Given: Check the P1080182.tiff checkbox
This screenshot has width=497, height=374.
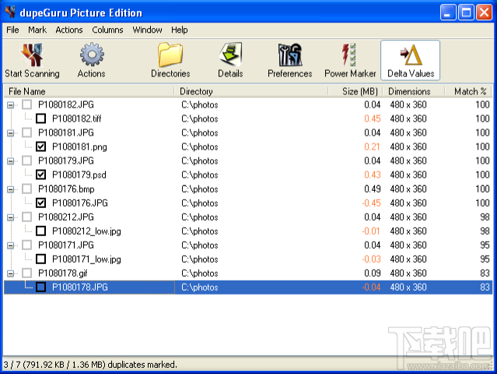Looking at the screenshot, I should coord(41,118).
